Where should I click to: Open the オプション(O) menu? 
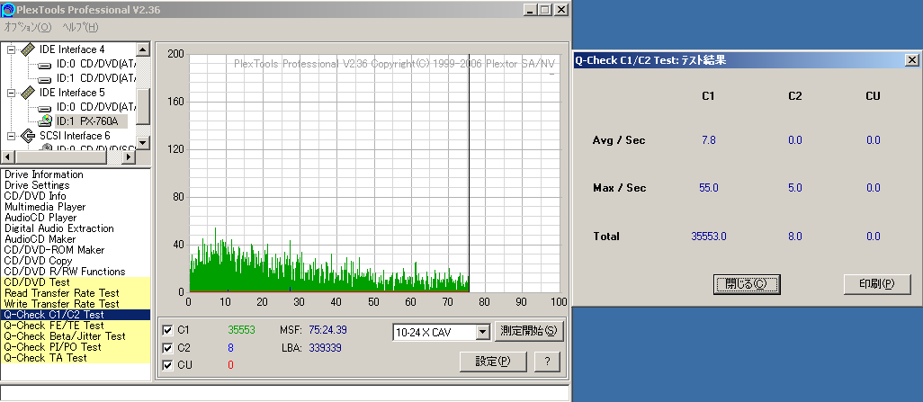[x=28, y=27]
